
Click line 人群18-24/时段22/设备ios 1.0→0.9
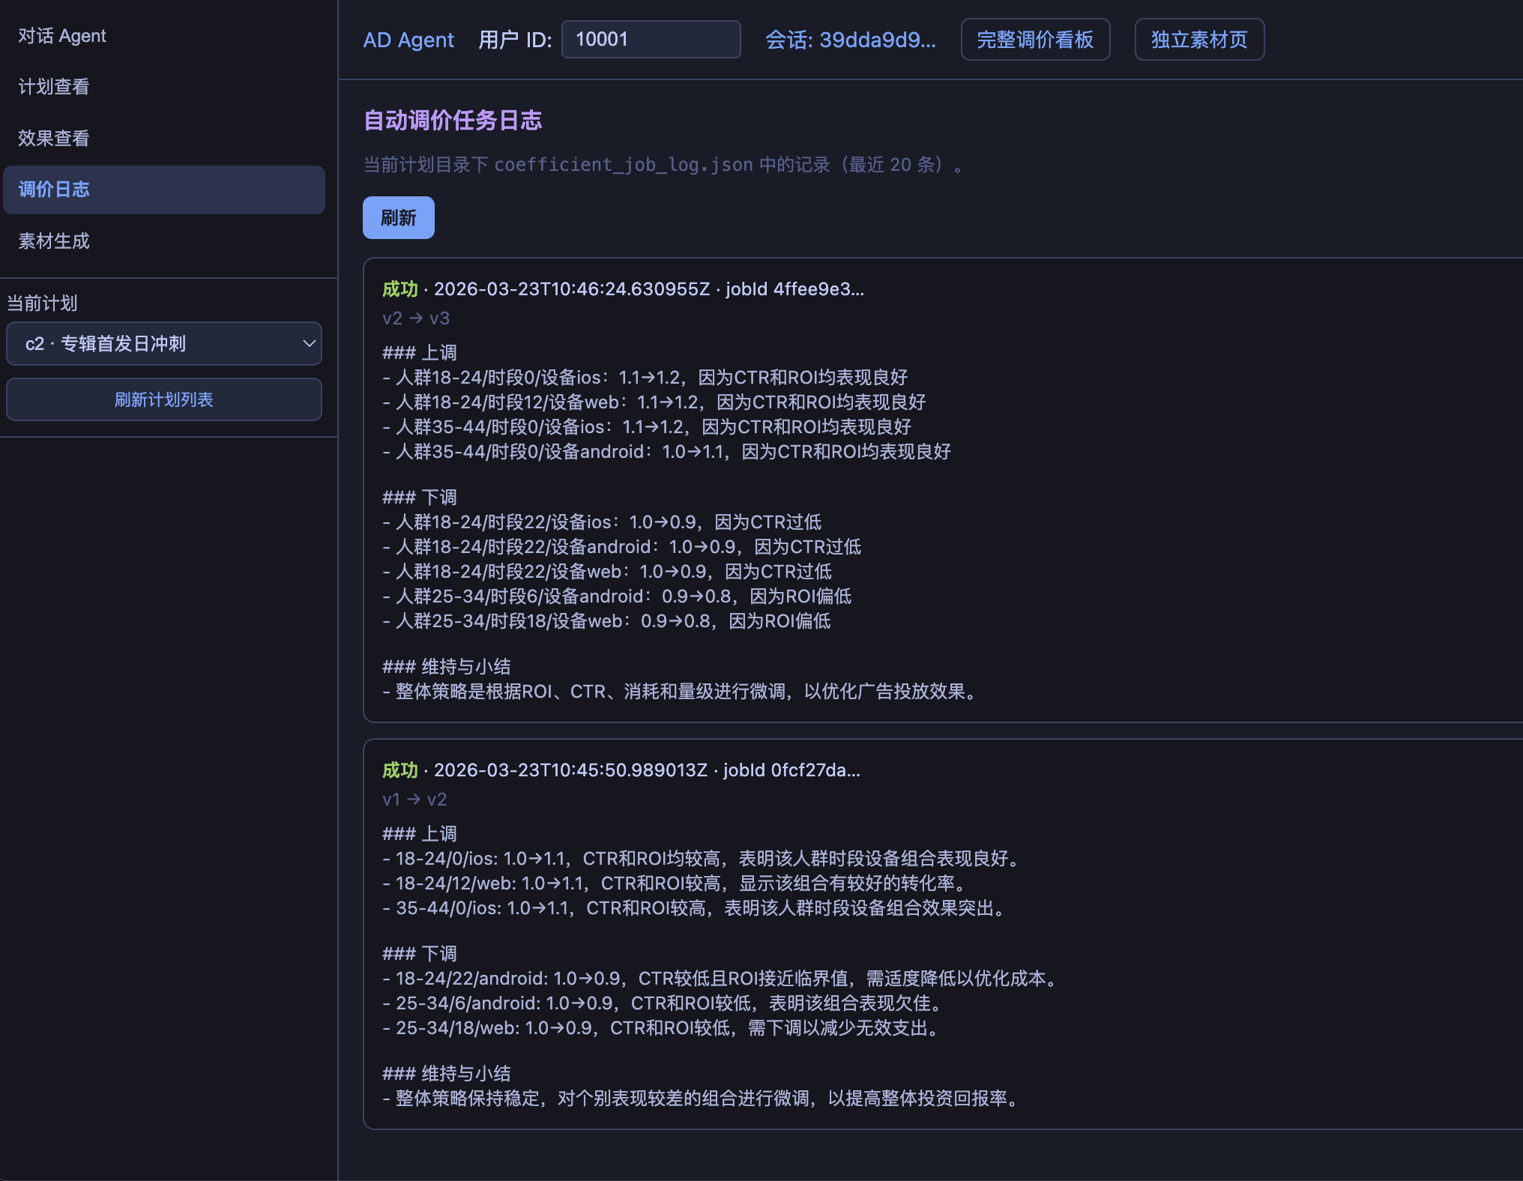click(x=602, y=522)
